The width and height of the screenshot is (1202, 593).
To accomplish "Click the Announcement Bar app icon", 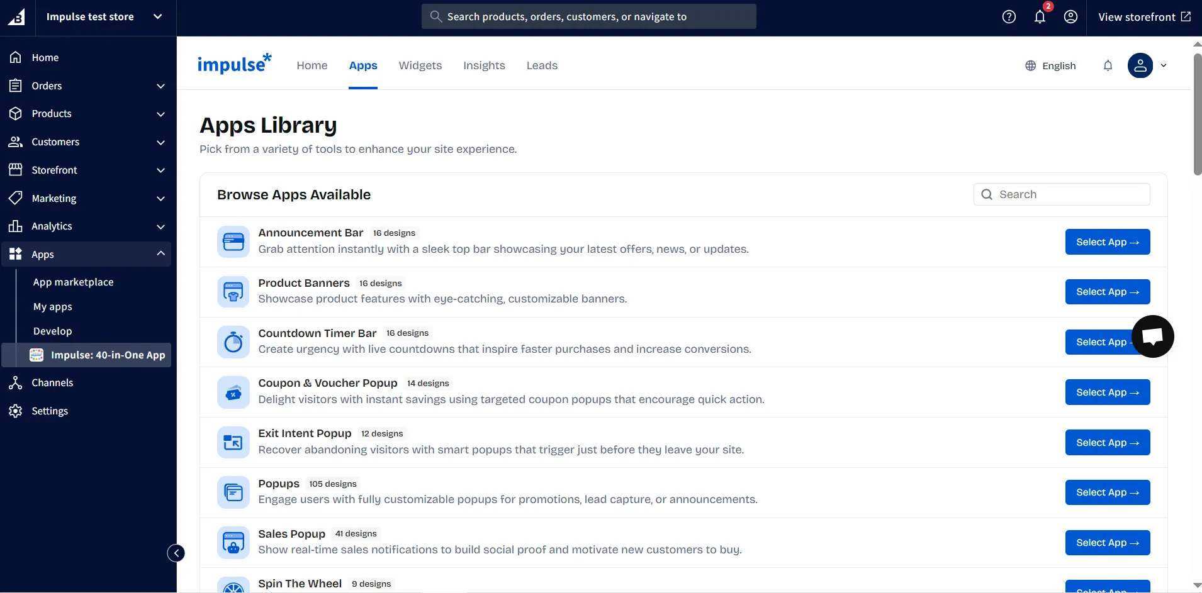I will point(233,242).
